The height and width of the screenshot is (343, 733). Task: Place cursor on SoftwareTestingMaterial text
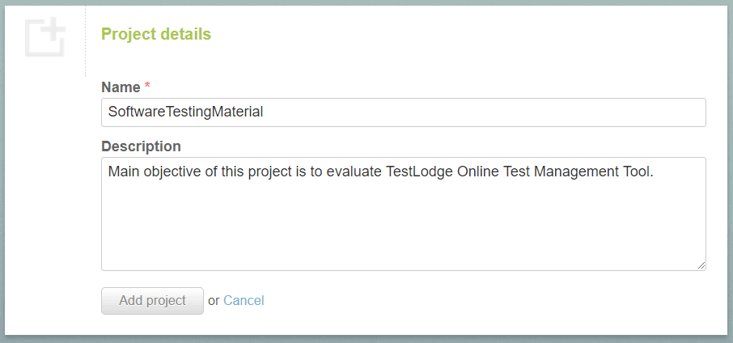(185, 112)
